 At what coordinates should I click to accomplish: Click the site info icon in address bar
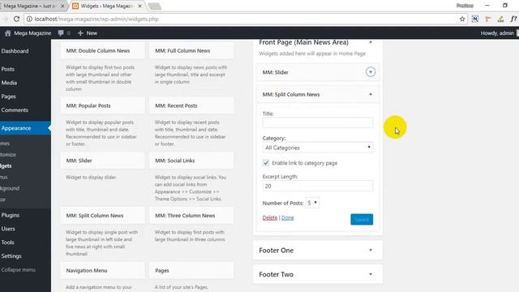[29, 19]
